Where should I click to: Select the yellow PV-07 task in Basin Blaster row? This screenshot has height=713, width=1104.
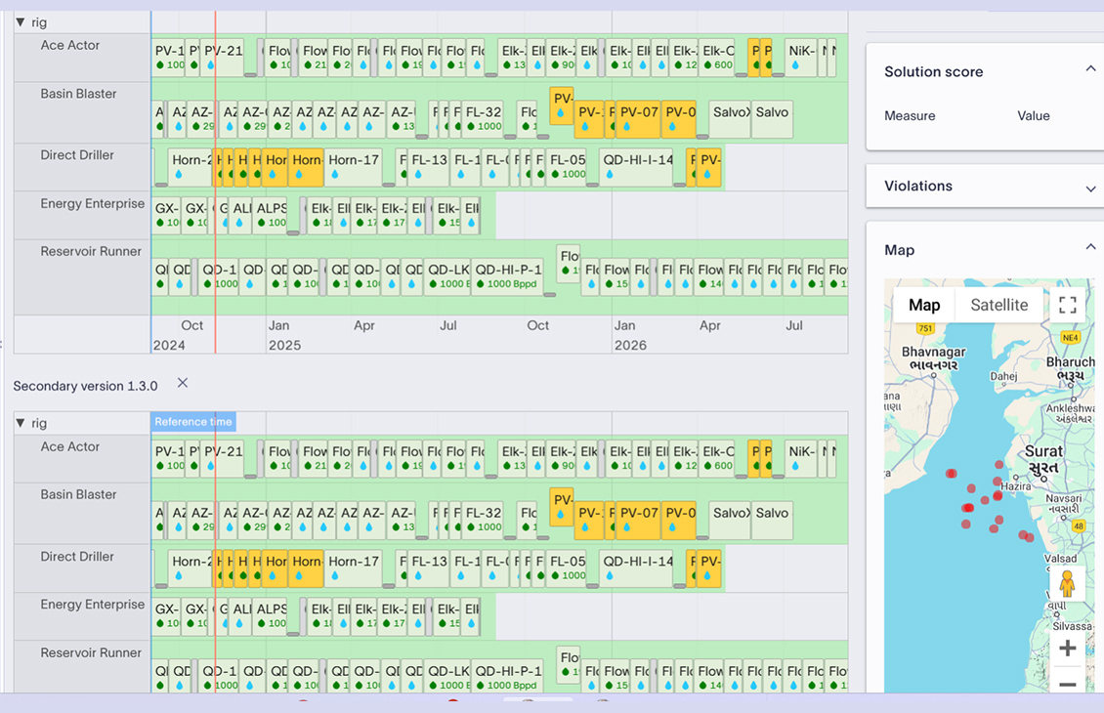(640, 110)
